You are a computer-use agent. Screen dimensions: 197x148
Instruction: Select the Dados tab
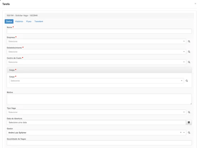pyautogui.click(x=9, y=21)
